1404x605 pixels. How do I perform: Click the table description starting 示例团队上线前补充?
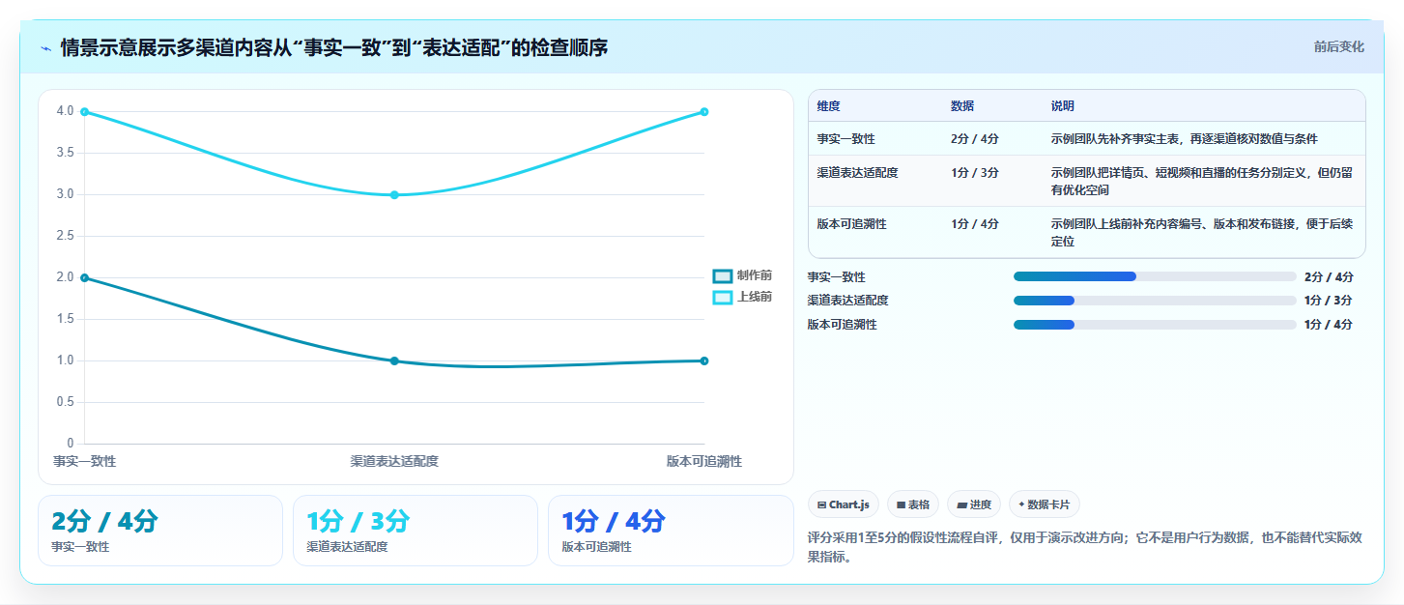point(1202,233)
